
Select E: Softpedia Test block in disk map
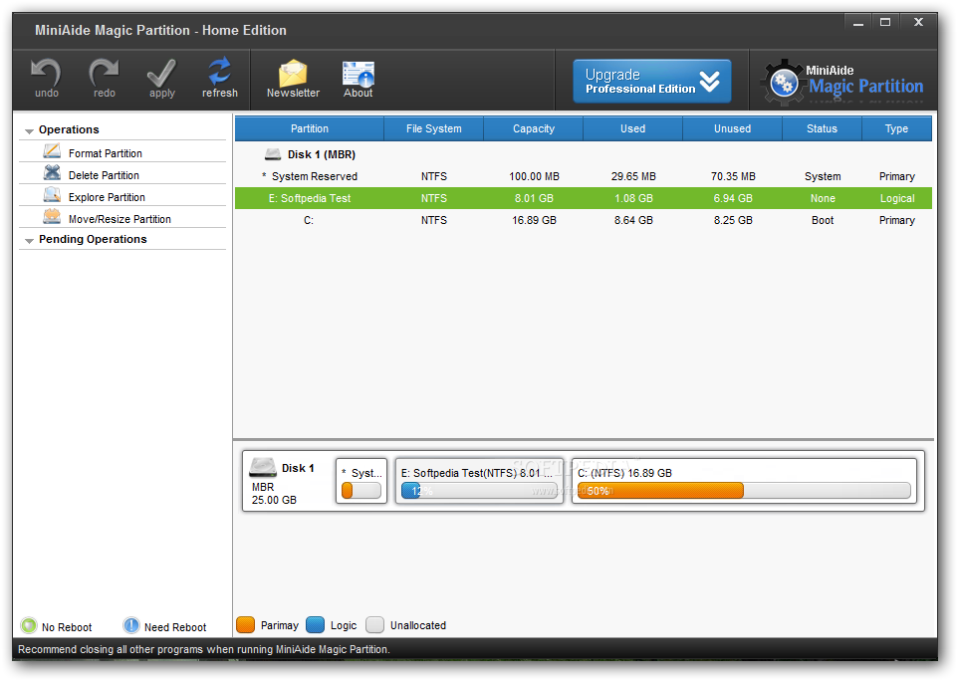(x=480, y=481)
